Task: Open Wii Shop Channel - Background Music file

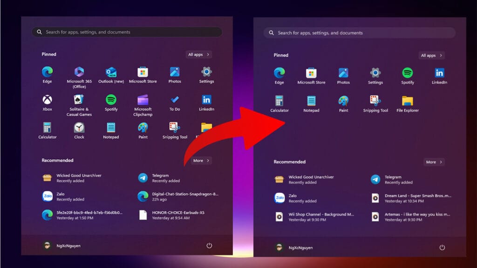Action: click(x=314, y=217)
